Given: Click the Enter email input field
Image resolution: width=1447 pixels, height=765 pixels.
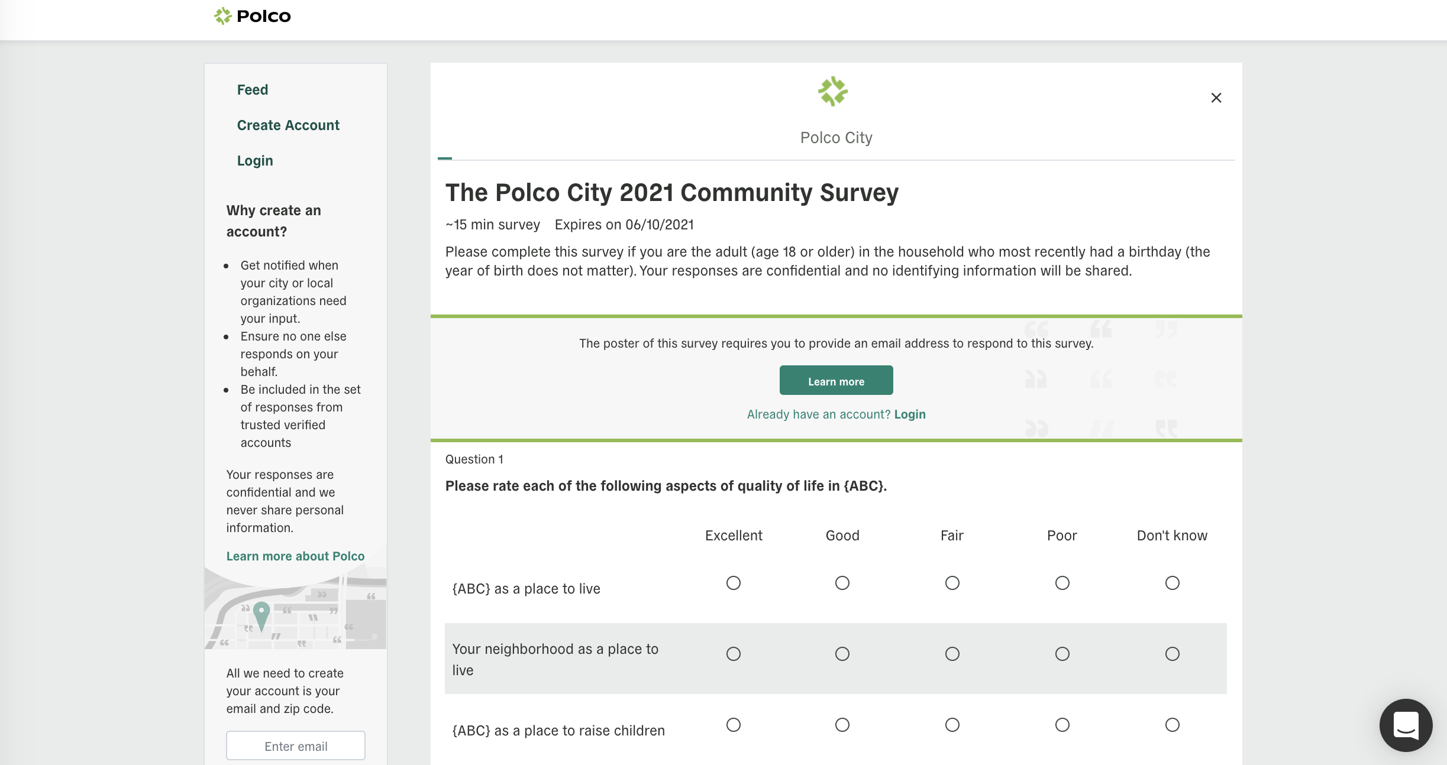Looking at the screenshot, I should (x=296, y=746).
